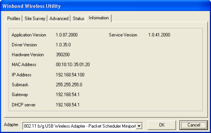Click the Service Version value
The height and width of the screenshot is (133, 211).
[159, 35]
